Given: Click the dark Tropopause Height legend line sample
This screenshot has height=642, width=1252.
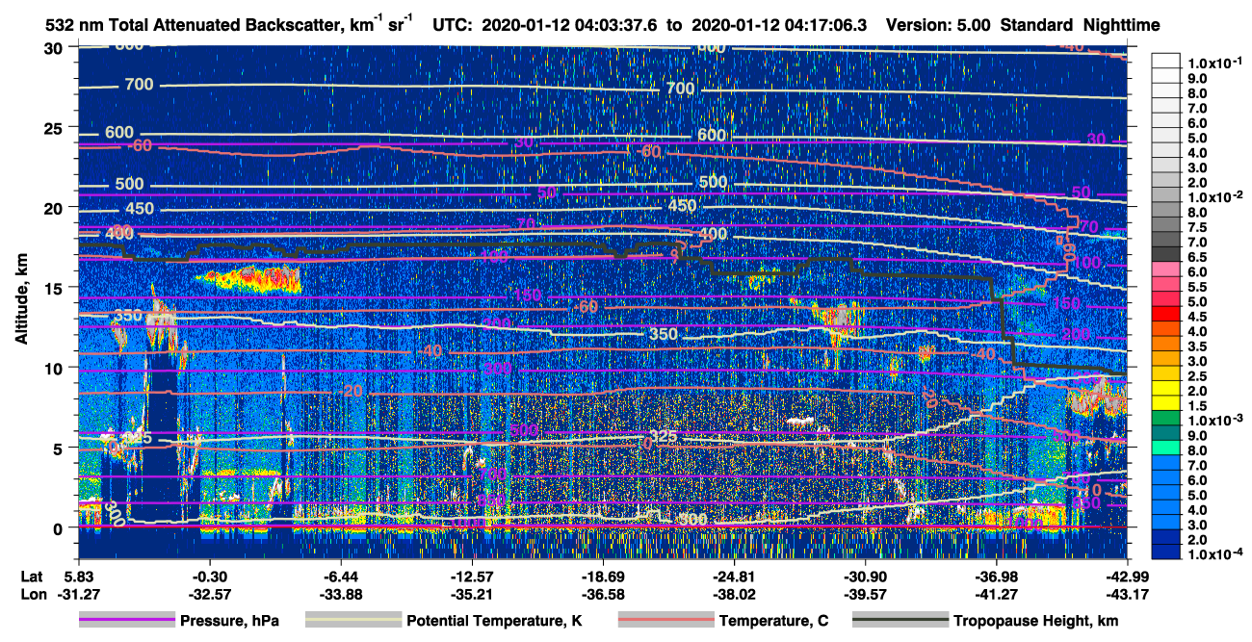Looking at the screenshot, I should click(900, 621).
